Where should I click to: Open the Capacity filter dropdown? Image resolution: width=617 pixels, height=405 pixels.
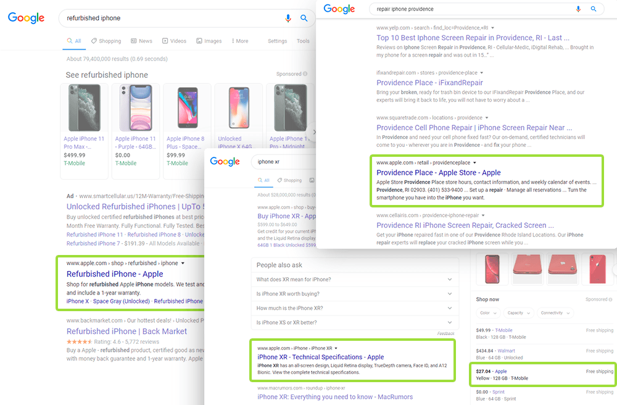tap(518, 313)
